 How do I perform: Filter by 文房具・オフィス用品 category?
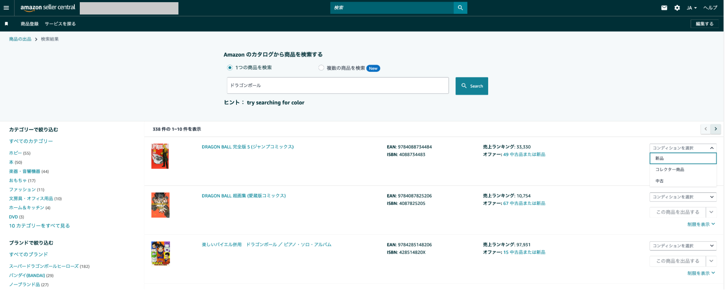pyautogui.click(x=31, y=198)
